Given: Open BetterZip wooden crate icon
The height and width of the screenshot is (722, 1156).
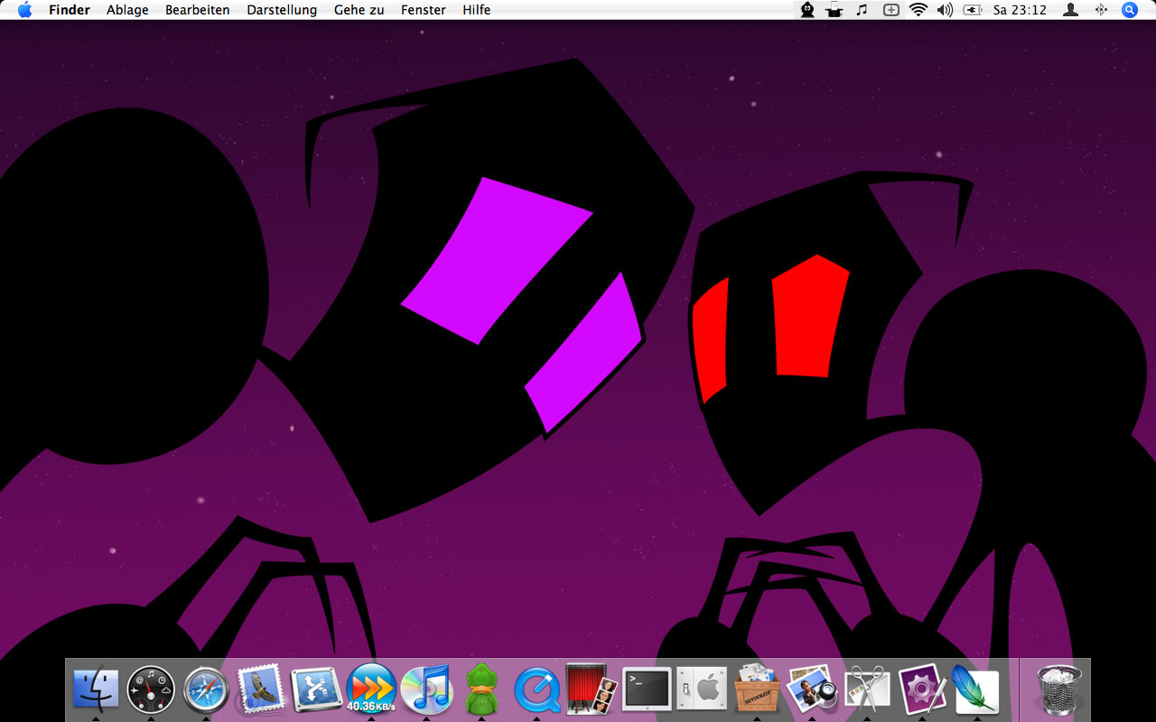Looking at the screenshot, I should 757,690.
